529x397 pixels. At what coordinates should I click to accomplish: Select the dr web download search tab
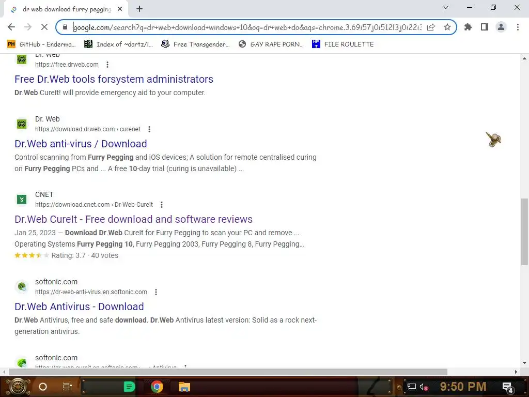67,9
